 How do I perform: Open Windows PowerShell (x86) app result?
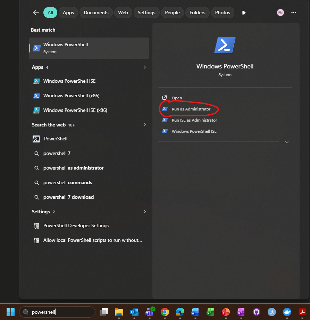pyautogui.click(x=89, y=96)
